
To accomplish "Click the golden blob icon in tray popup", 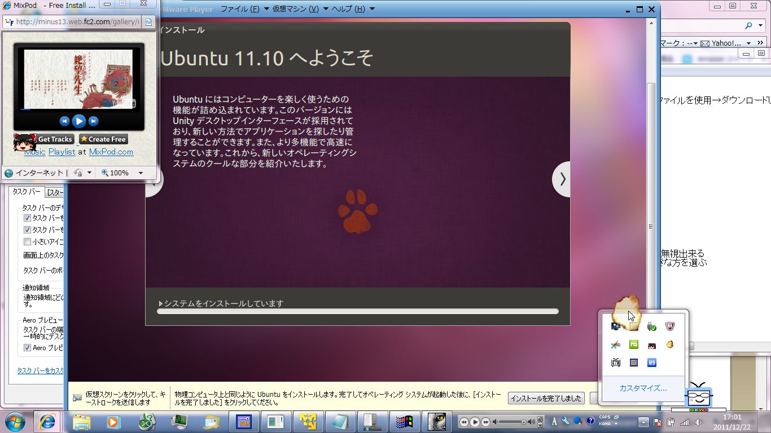I will point(669,344).
